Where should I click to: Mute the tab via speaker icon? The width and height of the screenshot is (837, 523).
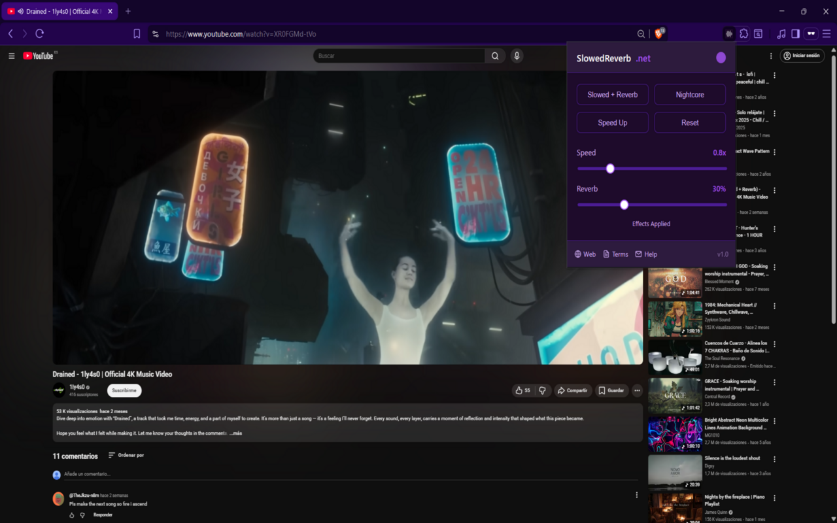pyautogui.click(x=21, y=11)
